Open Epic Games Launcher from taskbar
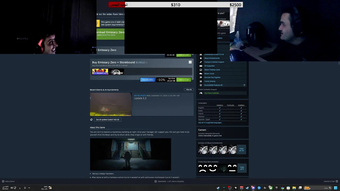The height and width of the screenshot is (191, 340). [x=277, y=188]
